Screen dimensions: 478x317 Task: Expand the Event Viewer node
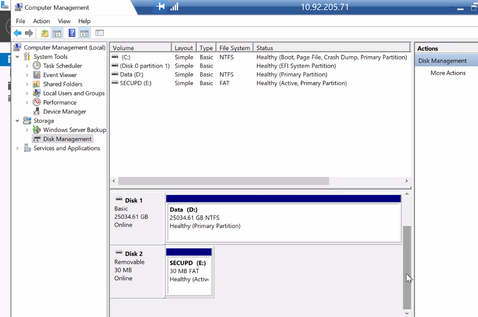[x=27, y=75]
